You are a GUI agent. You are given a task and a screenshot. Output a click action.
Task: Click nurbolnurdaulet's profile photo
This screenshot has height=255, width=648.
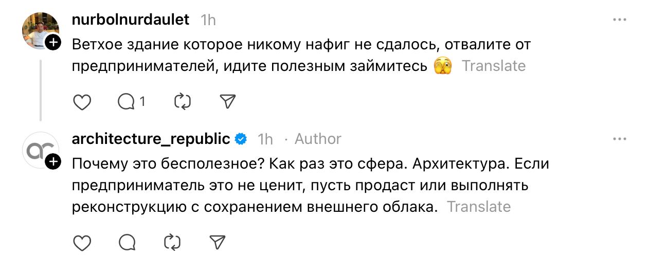coord(40,31)
